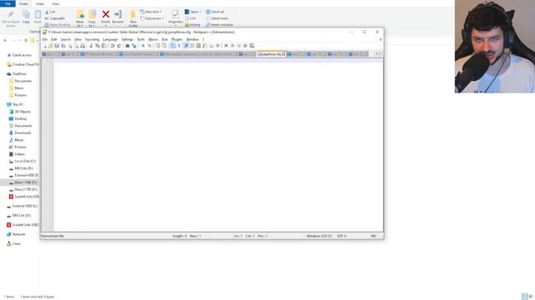The image size is (535, 300).
Task: Click Copy path in Explorer ribbon
Action: tap(54, 18)
